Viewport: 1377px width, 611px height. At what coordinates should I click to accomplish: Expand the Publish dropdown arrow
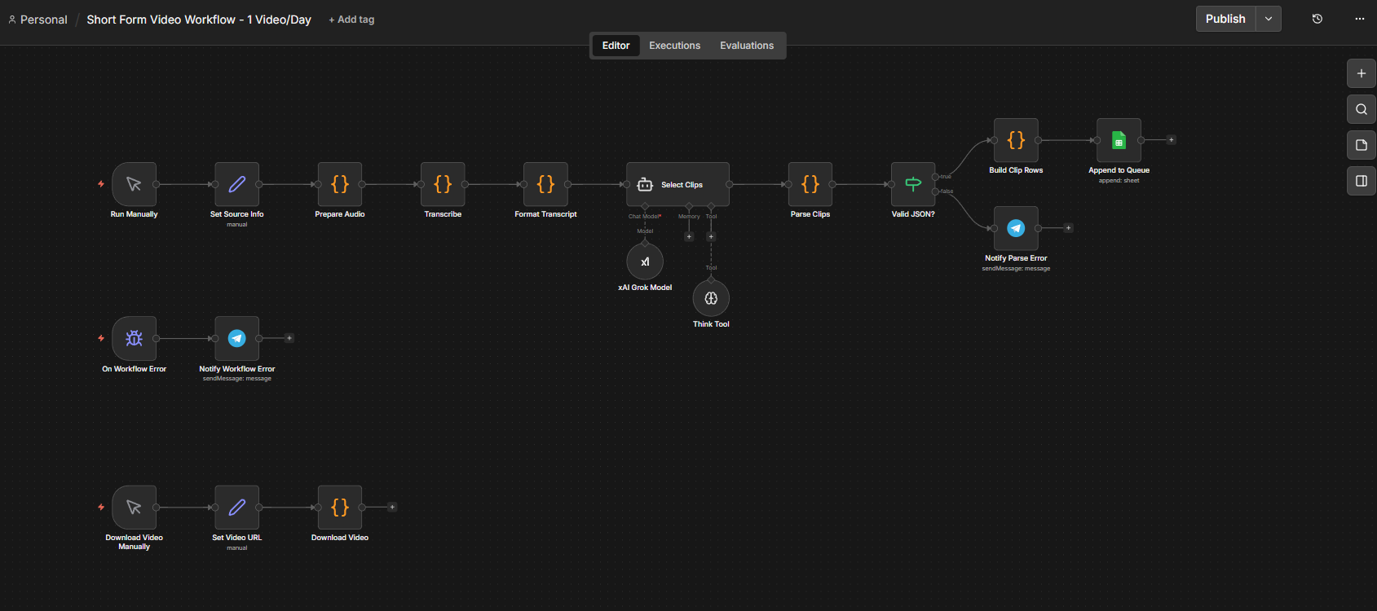[1269, 19]
